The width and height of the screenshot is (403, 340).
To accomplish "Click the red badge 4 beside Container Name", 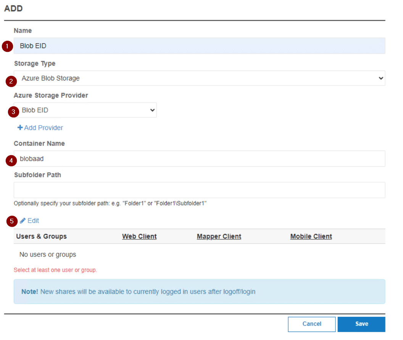I will pyautogui.click(x=11, y=160).
